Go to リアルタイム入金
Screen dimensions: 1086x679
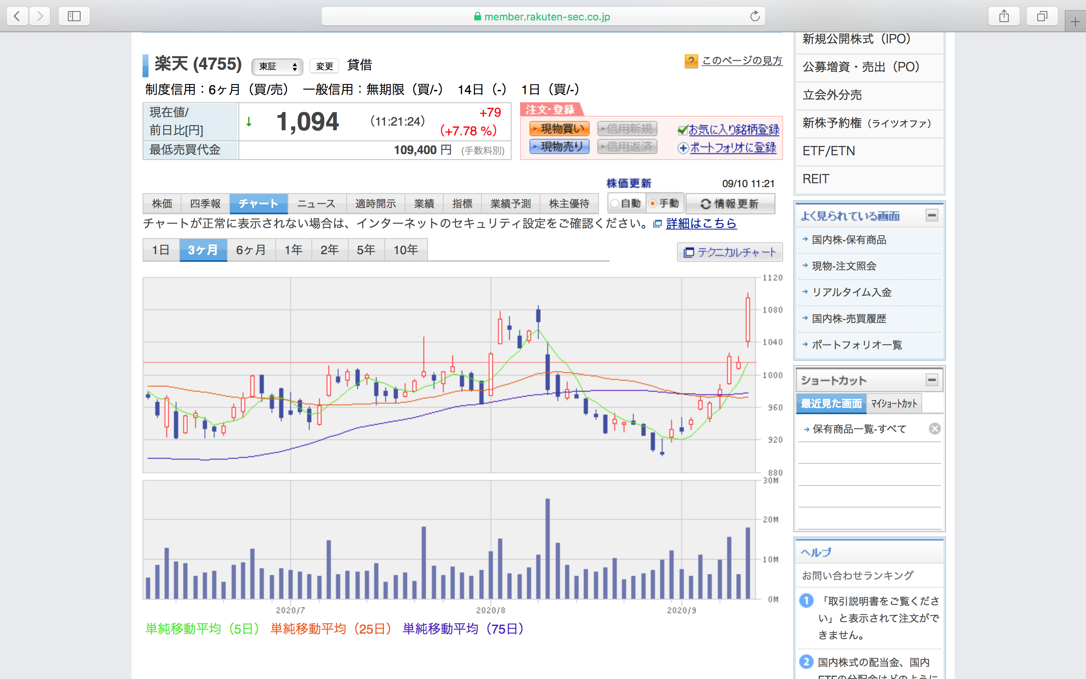click(852, 292)
